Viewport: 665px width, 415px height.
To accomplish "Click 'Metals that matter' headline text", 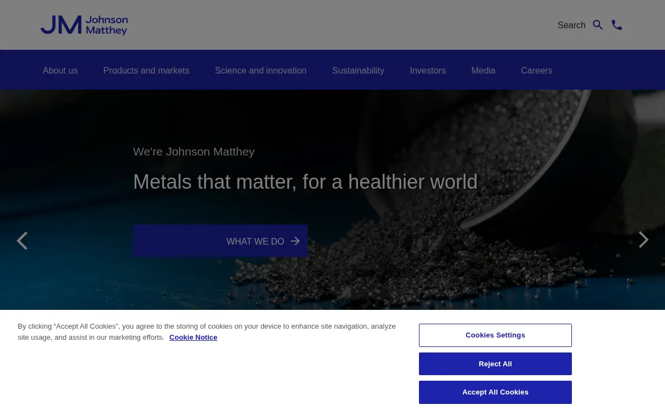I will (x=305, y=181).
